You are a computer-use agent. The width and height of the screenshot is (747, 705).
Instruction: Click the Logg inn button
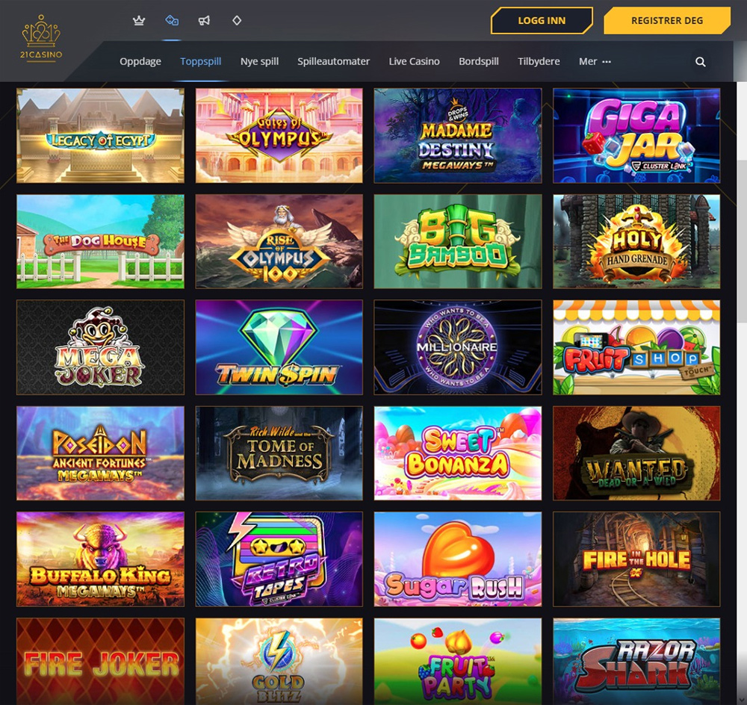pyautogui.click(x=542, y=20)
